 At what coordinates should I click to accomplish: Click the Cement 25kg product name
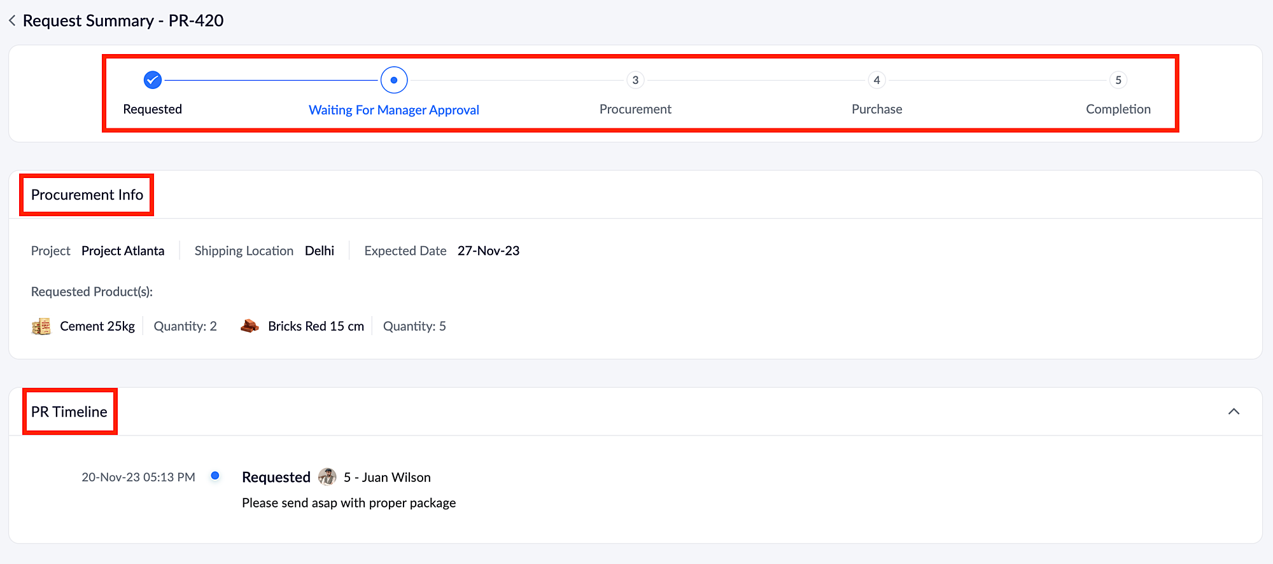tap(97, 326)
